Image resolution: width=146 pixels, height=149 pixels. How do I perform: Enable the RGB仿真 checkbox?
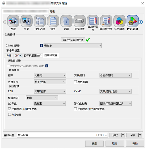(x=10, y=115)
